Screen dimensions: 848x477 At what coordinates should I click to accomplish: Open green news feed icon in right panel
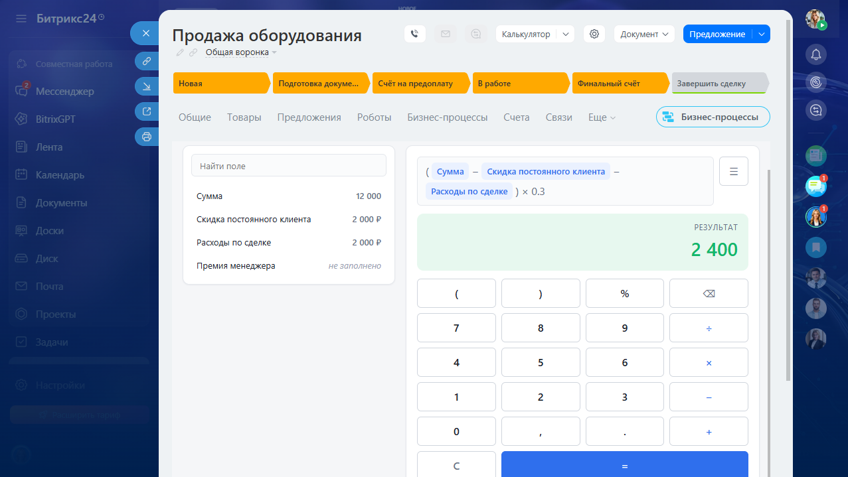point(816,156)
